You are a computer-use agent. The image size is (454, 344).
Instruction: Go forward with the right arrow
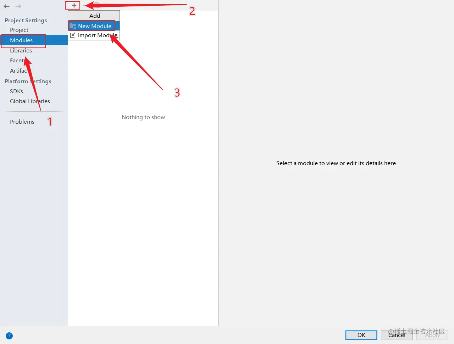coord(18,6)
